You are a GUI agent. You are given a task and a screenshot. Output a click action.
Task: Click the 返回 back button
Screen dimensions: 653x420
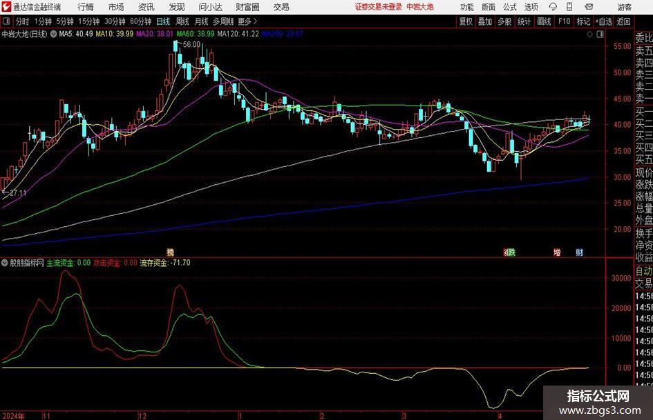(x=623, y=21)
